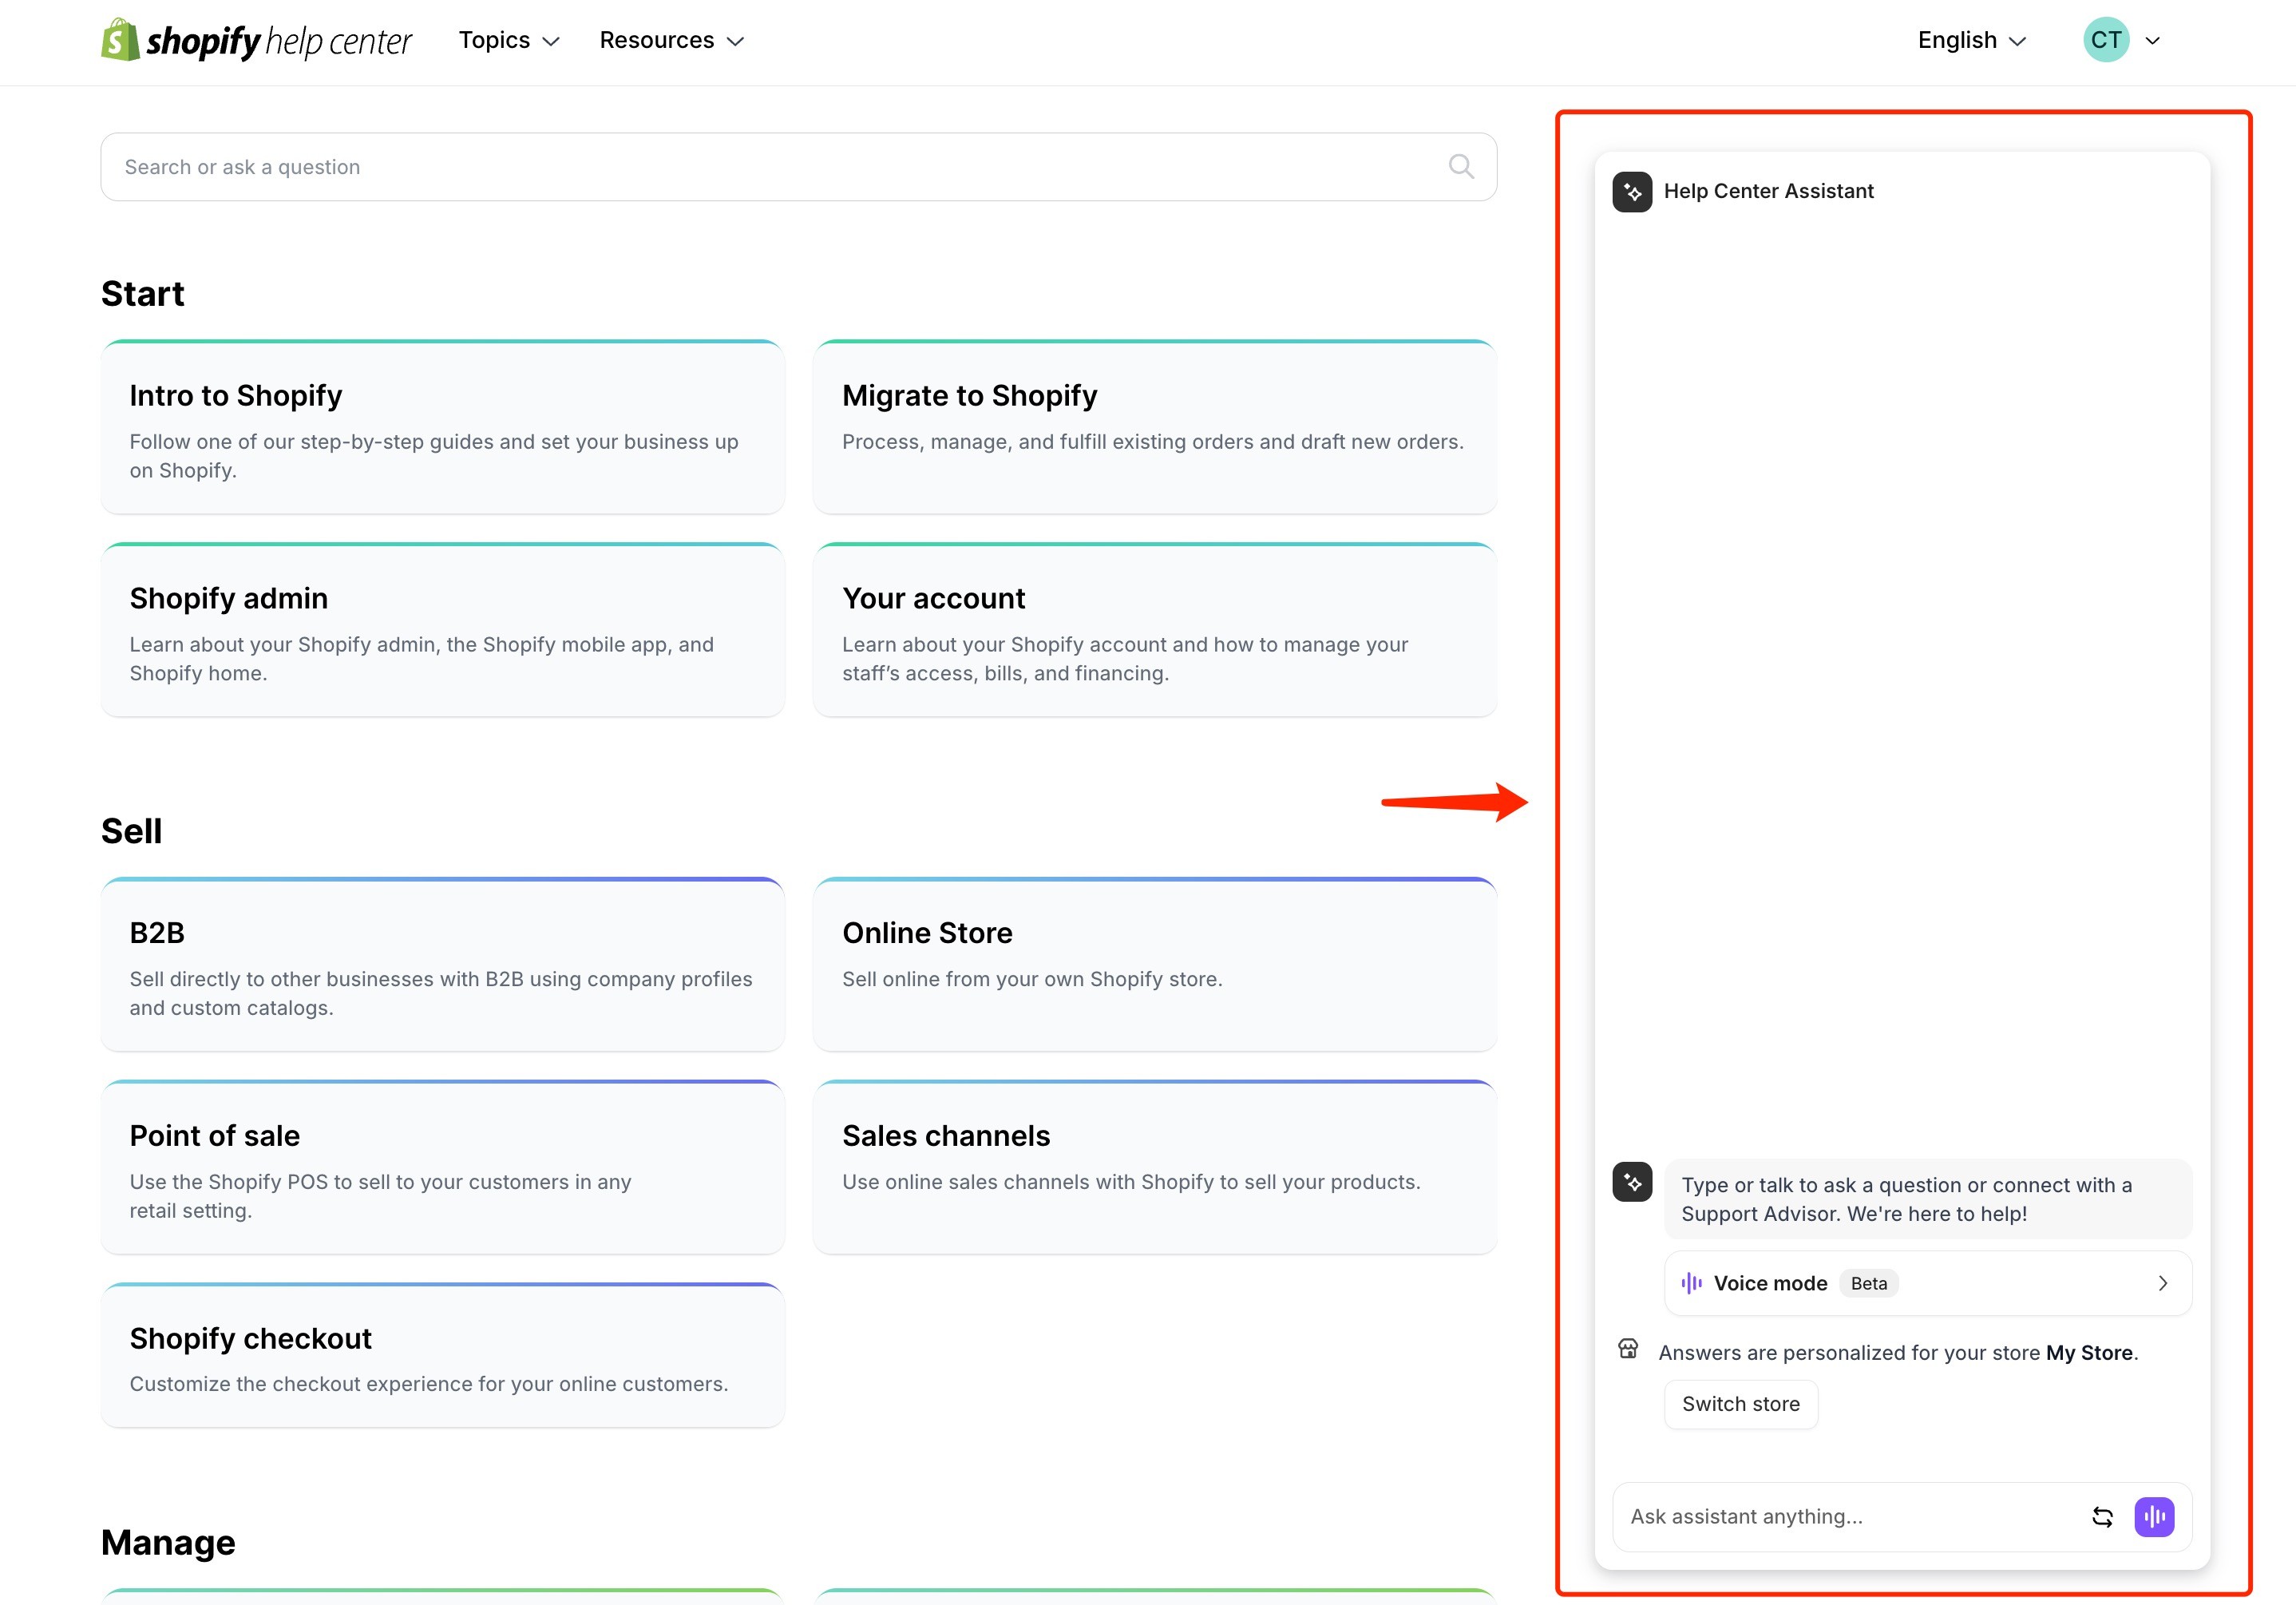Click the store icon next to personalized answers
The image size is (2296, 1605).
(1628, 1348)
